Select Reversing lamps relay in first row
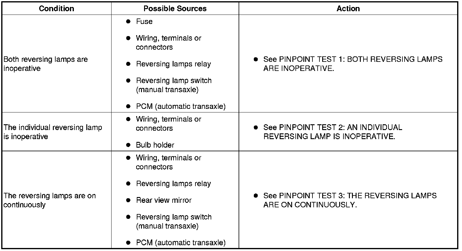This screenshot has height=251, width=462. click(x=173, y=64)
